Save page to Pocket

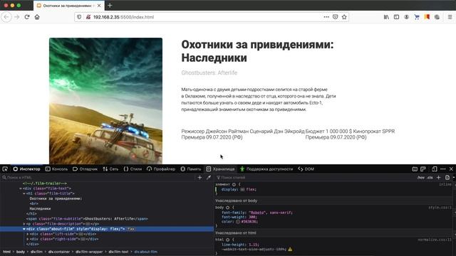point(336,17)
